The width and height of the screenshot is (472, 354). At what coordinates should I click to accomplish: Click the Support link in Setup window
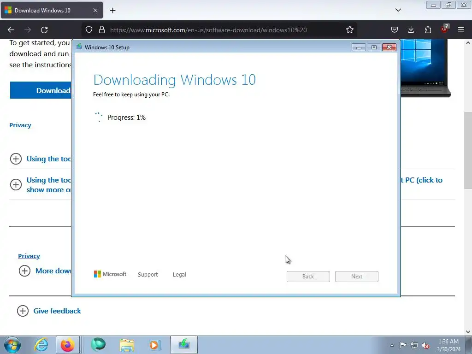(x=148, y=275)
